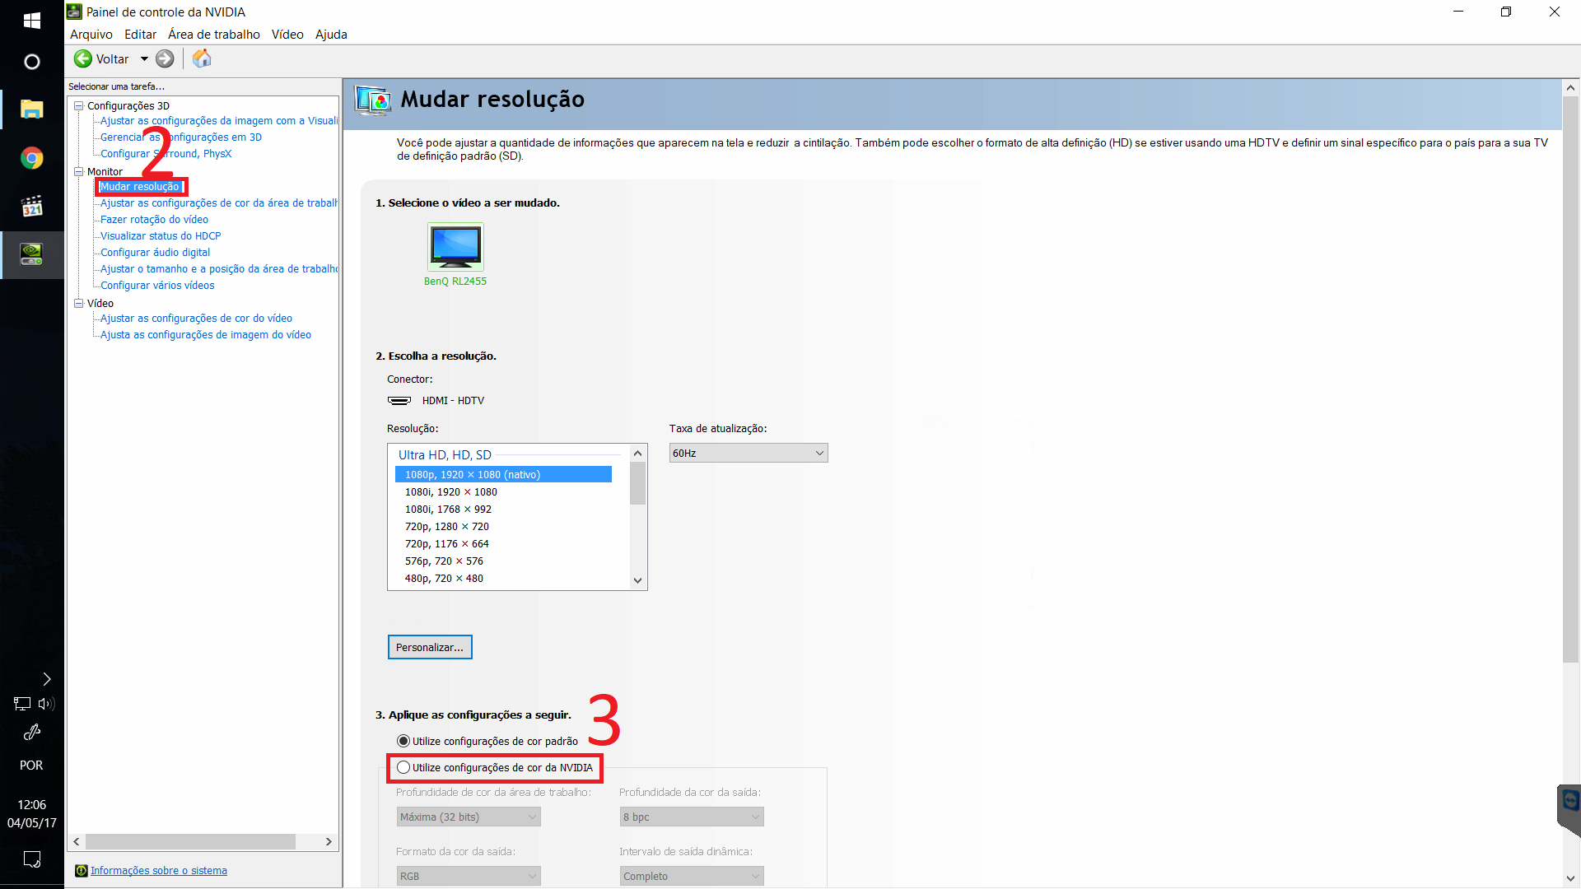This screenshot has width=1581, height=889.
Task: Click the Mudar resolução header icon
Action: point(373,100)
